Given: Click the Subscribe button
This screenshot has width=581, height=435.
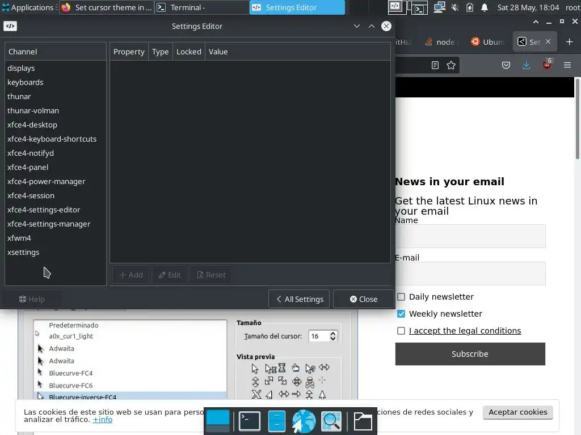Looking at the screenshot, I should coord(470,354).
